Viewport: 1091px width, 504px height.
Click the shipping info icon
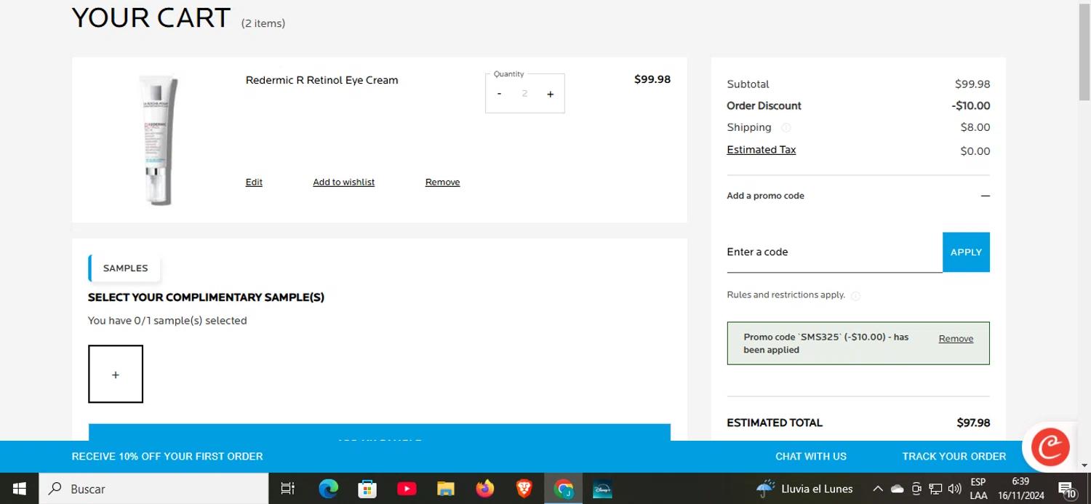pyautogui.click(x=786, y=128)
